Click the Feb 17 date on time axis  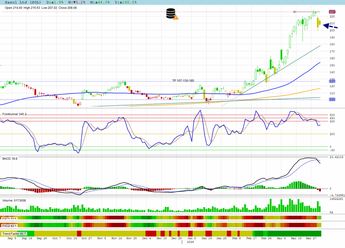click(251, 238)
